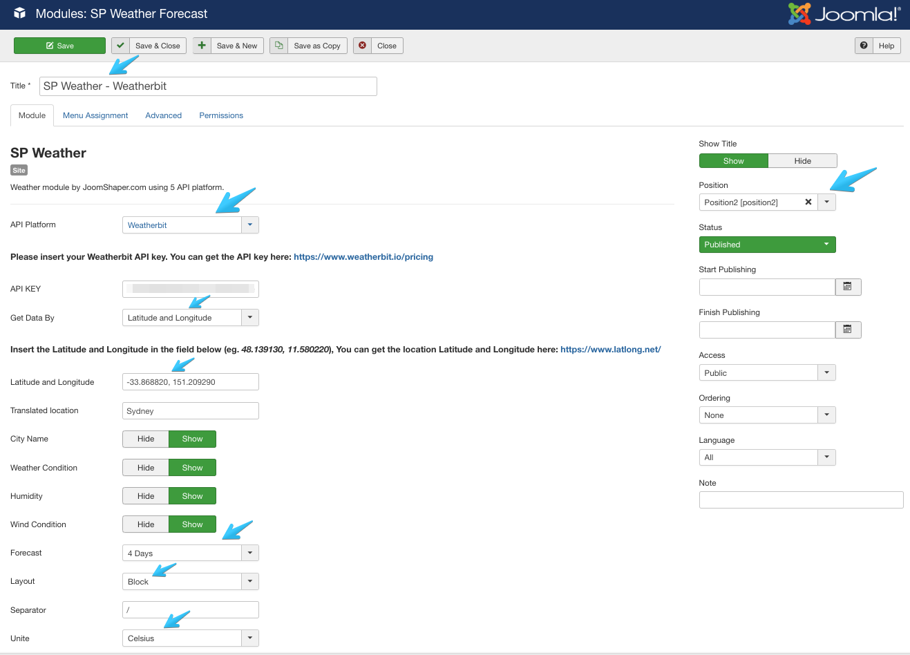Open the Forecast 4 Days dropdown

(x=191, y=553)
